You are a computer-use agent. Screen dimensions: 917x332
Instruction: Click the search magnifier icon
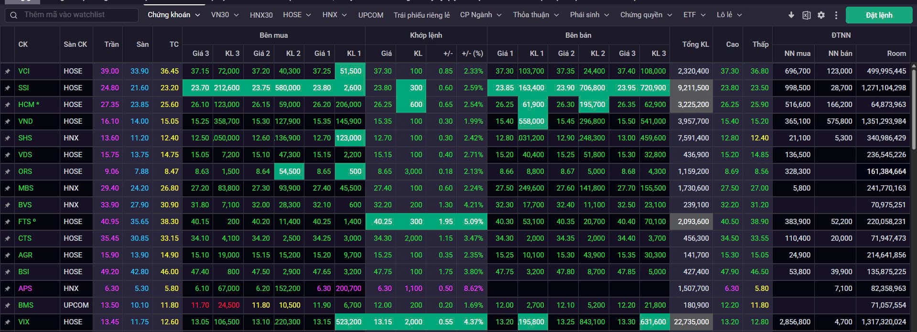[x=13, y=15]
